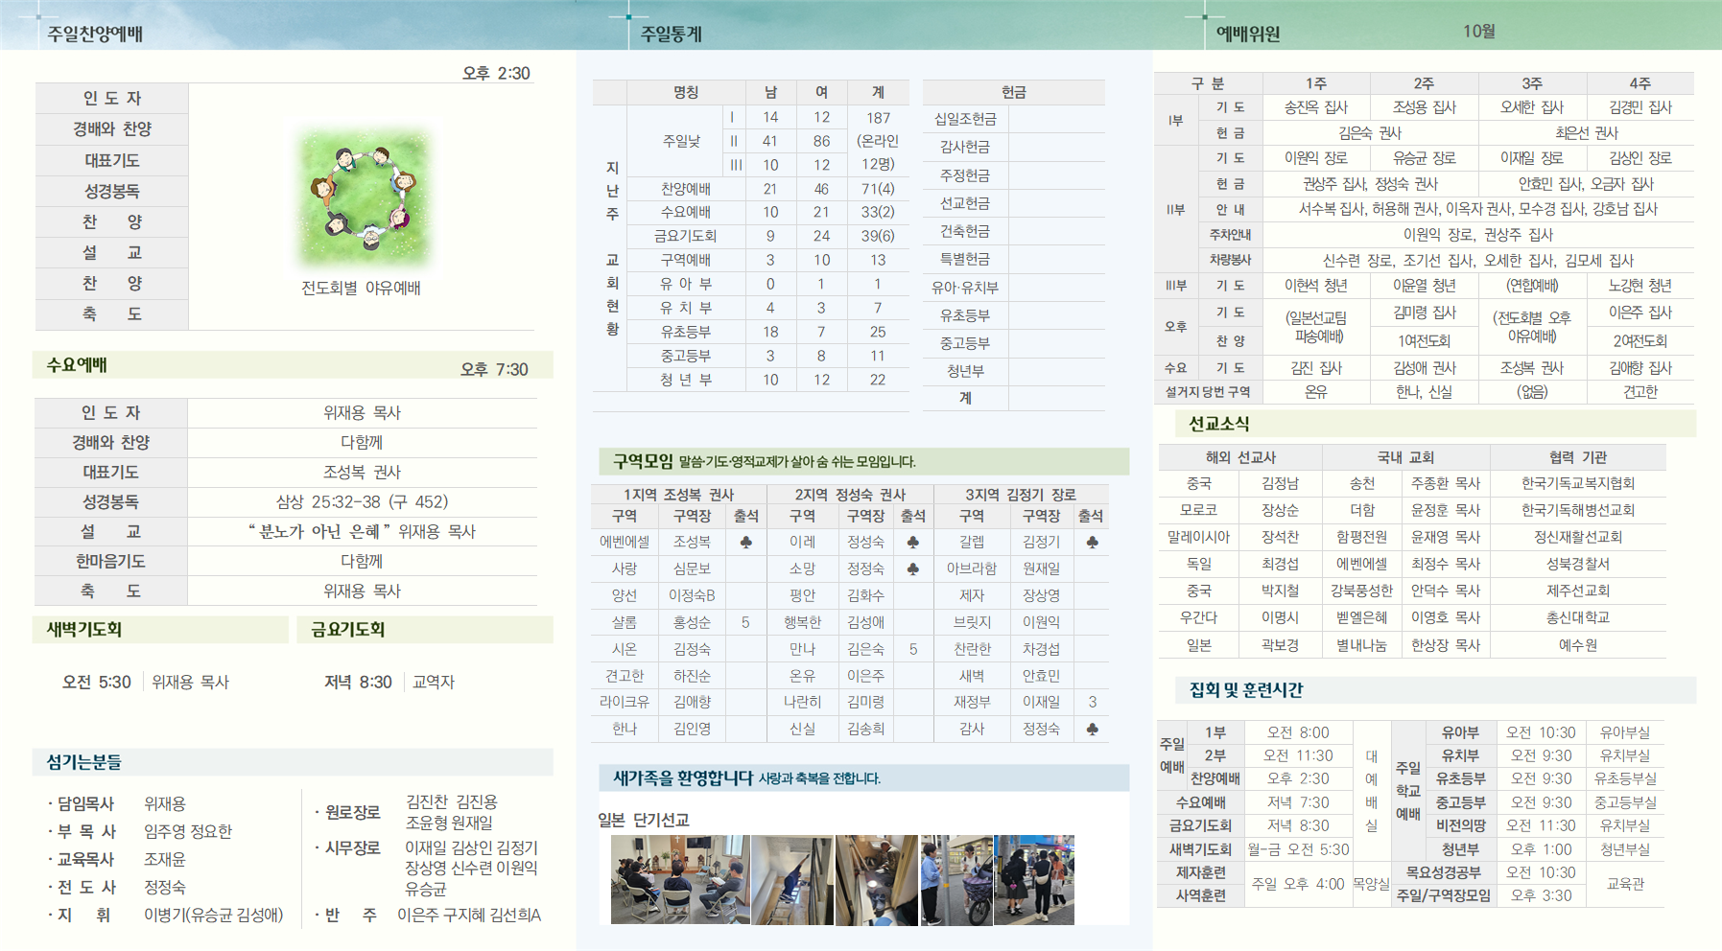Click the club mark in the 이레 row
This screenshot has width=1722, height=951.
pos(912,542)
